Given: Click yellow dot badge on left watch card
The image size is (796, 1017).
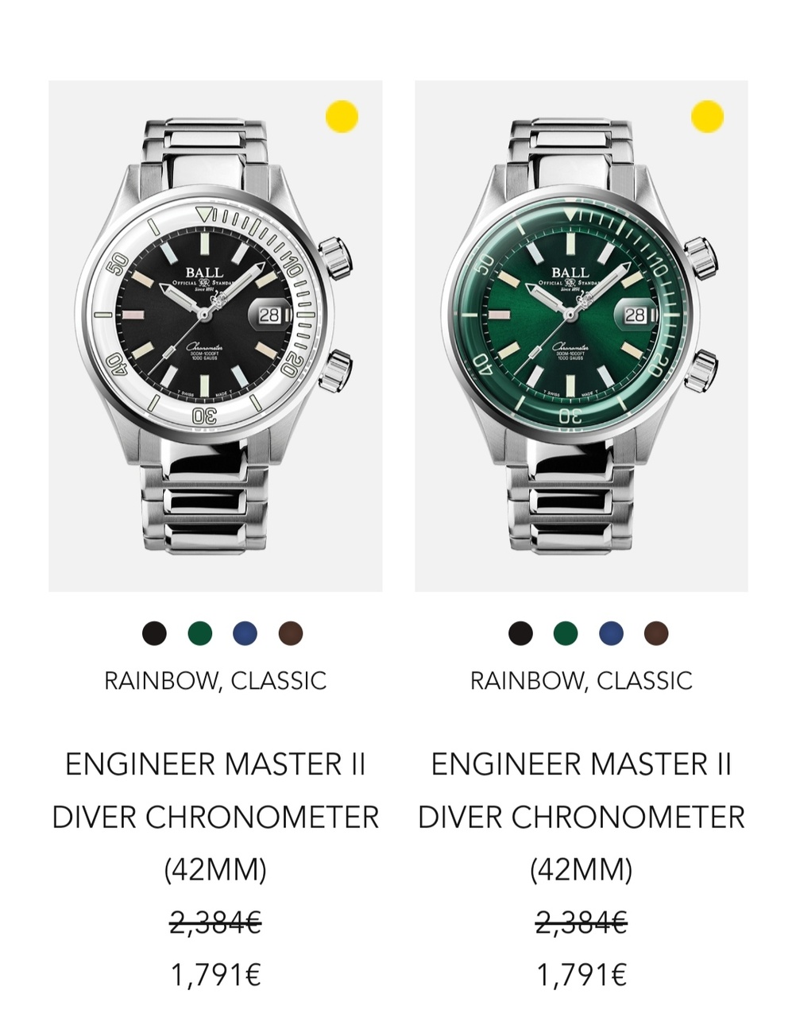Looking at the screenshot, I should pyautogui.click(x=342, y=116).
